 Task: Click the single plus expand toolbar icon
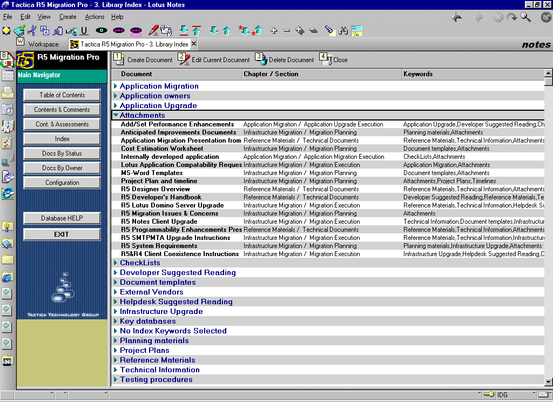[274, 31]
